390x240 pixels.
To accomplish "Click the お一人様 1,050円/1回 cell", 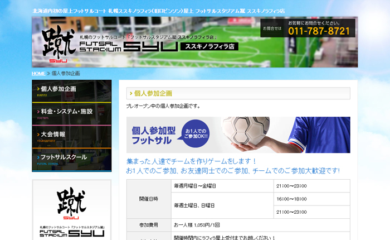I will [261, 225].
